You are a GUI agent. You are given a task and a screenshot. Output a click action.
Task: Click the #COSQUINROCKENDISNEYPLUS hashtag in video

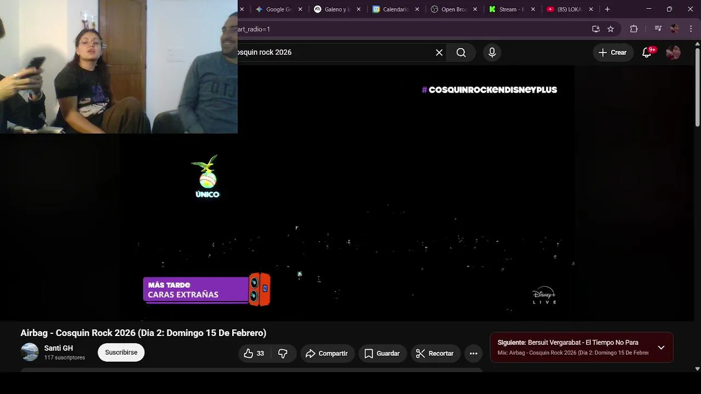489,90
